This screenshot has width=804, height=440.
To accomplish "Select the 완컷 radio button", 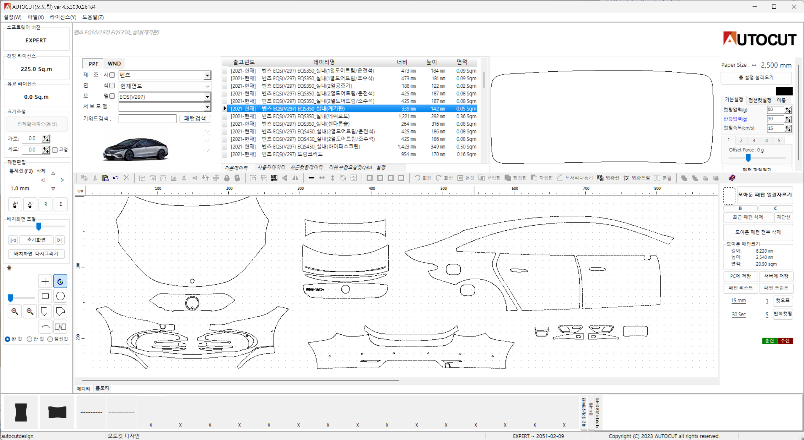I will pyautogui.click(x=8, y=339).
